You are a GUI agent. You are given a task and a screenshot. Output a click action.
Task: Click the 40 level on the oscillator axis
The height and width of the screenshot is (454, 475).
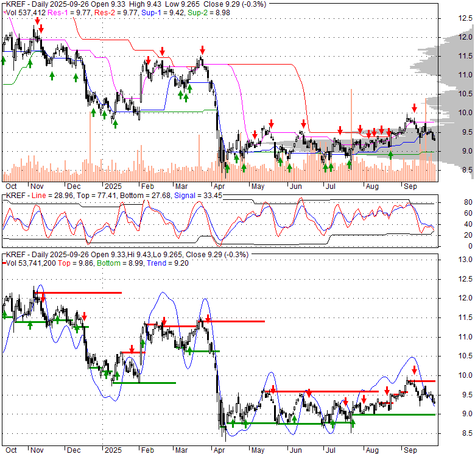coord(468,224)
